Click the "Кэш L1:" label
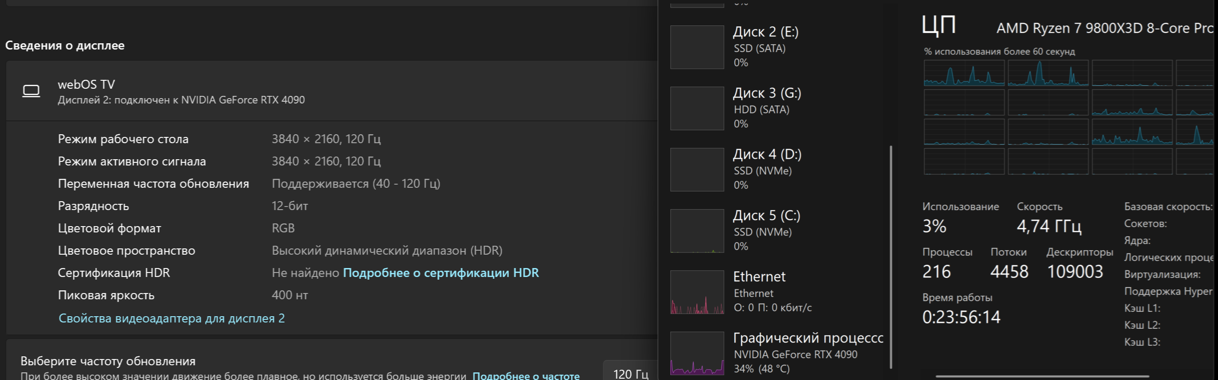 (x=1142, y=308)
